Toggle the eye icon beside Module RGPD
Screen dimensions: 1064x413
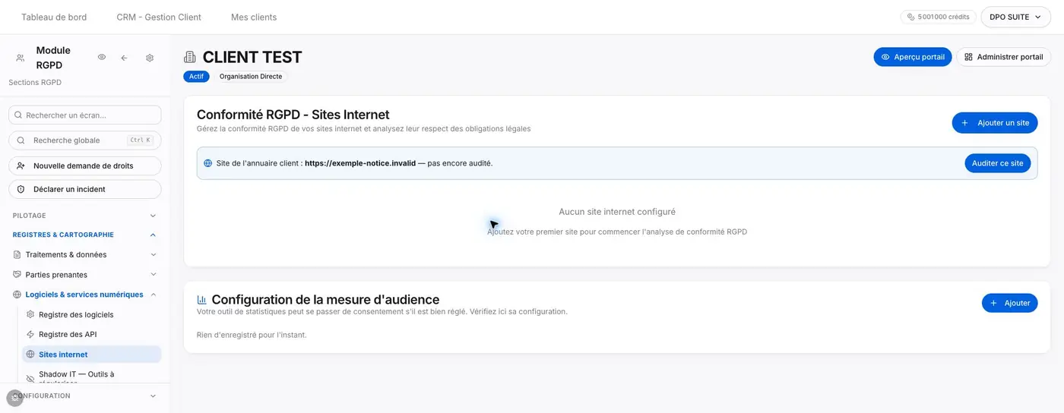[102, 58]
